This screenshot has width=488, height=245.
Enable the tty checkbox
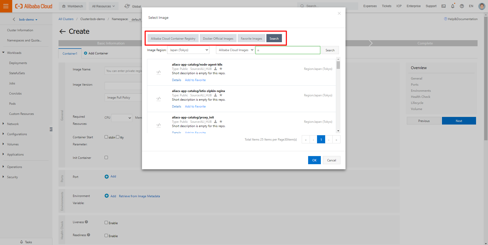[118, 137]
